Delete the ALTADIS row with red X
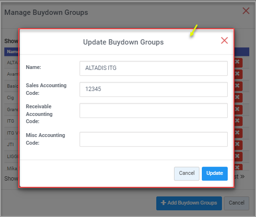Image resolution: width=256 pixels, height=217 pixels. (x=238, y=63)
